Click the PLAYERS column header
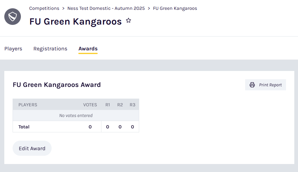The height and width of the screenshot is (172, 298). pyautogui.click(x=28, y=105)
